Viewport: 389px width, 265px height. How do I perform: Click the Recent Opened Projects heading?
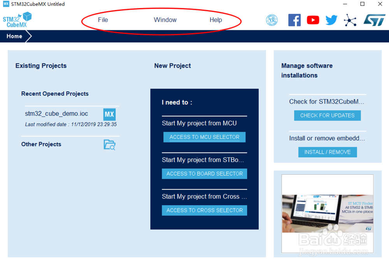coord(55,94)
